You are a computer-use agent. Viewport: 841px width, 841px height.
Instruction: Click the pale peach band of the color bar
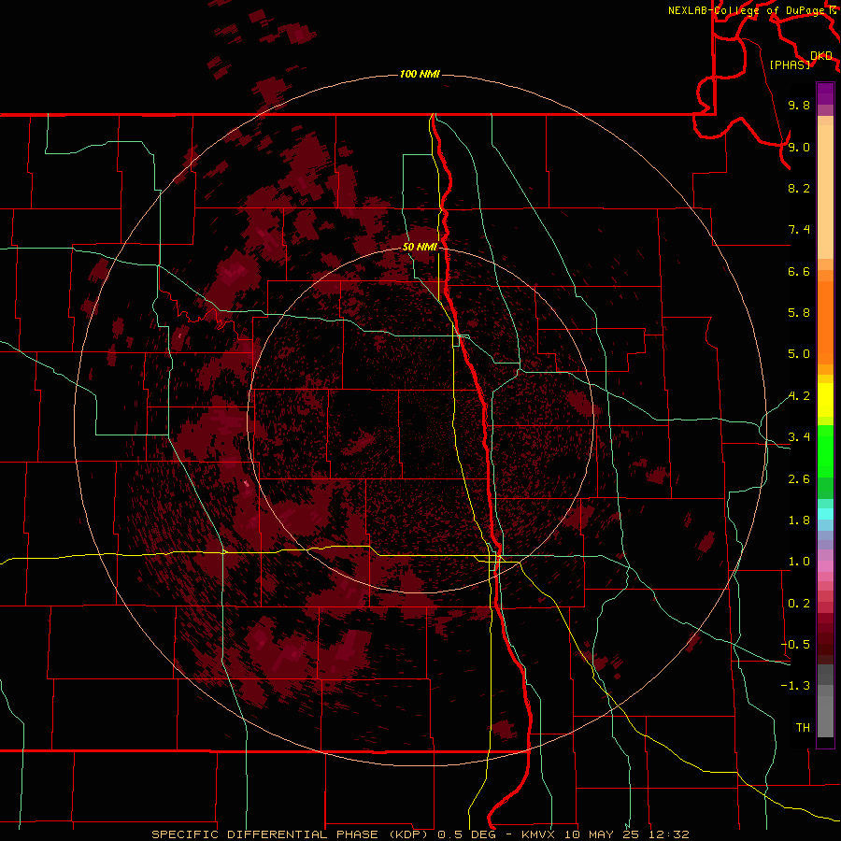click(825, 192)
